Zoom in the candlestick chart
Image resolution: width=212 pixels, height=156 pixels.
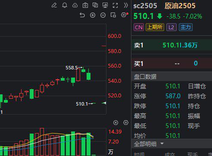(x=93, y=15)
